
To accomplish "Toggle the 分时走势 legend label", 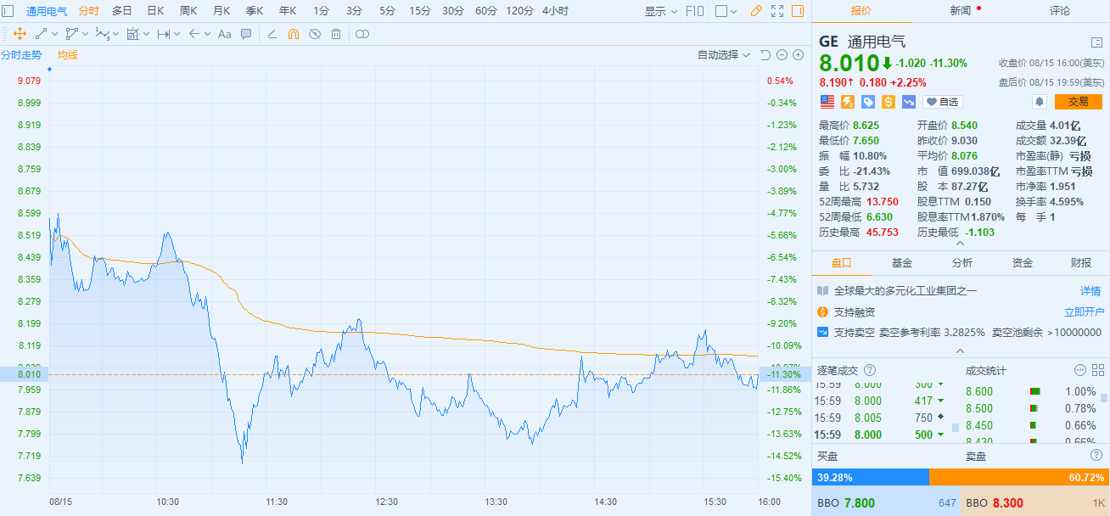I will click(x=20, y=55).
